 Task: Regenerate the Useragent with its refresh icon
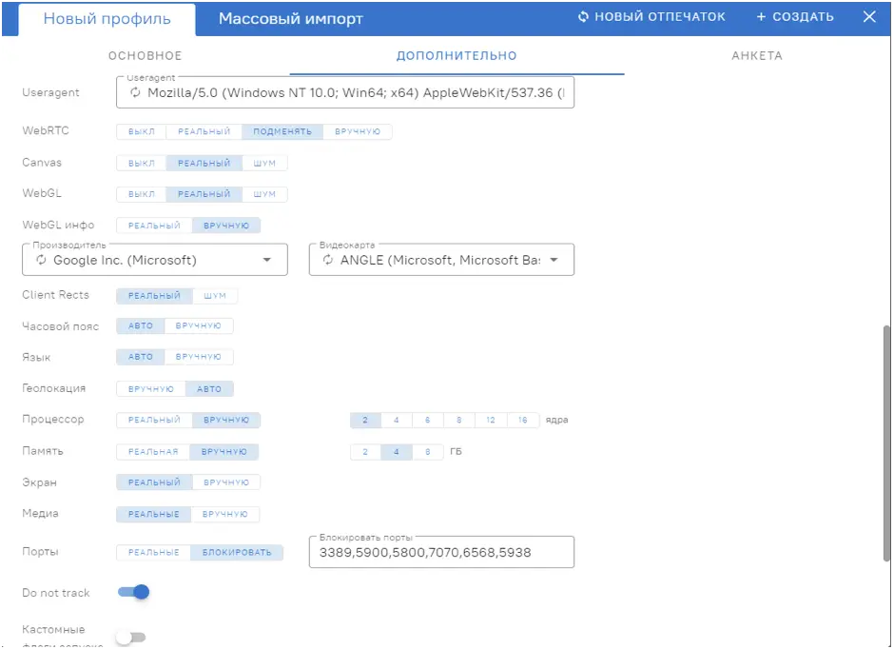pos(136,92)
